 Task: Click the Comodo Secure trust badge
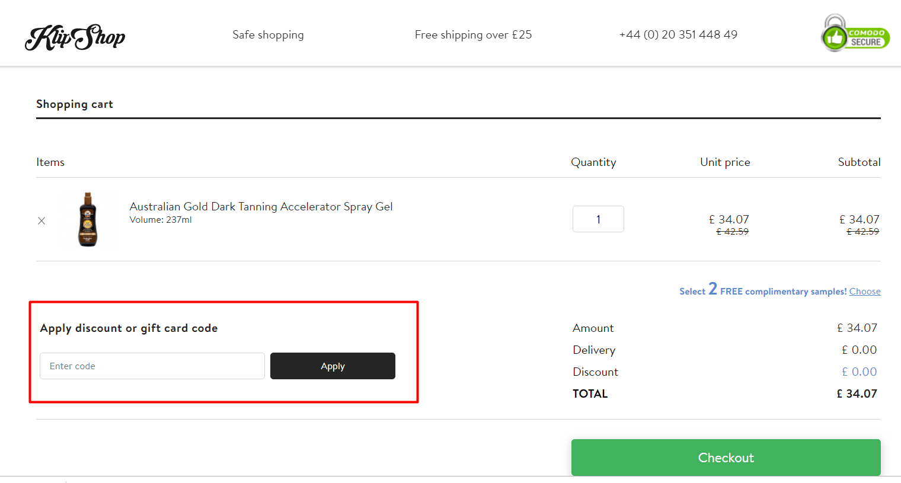(854, 33)
